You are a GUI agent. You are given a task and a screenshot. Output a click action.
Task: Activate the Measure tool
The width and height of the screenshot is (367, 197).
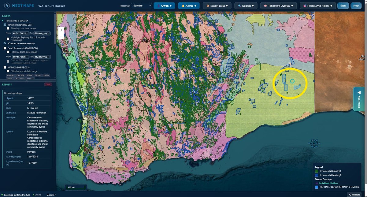[354, 195]
